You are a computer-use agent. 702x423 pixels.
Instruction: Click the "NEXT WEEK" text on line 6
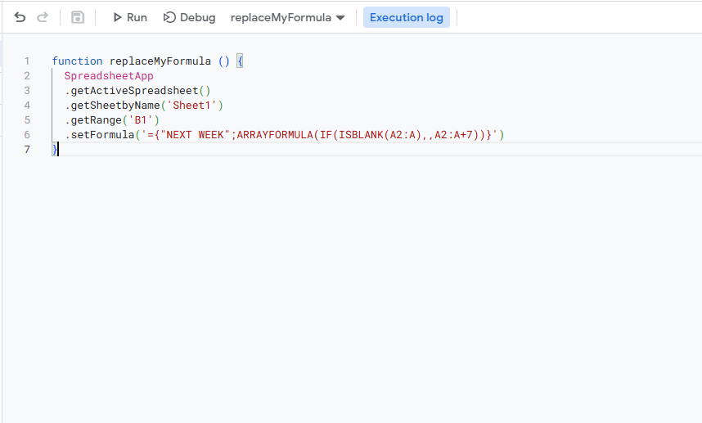point(196,135)
